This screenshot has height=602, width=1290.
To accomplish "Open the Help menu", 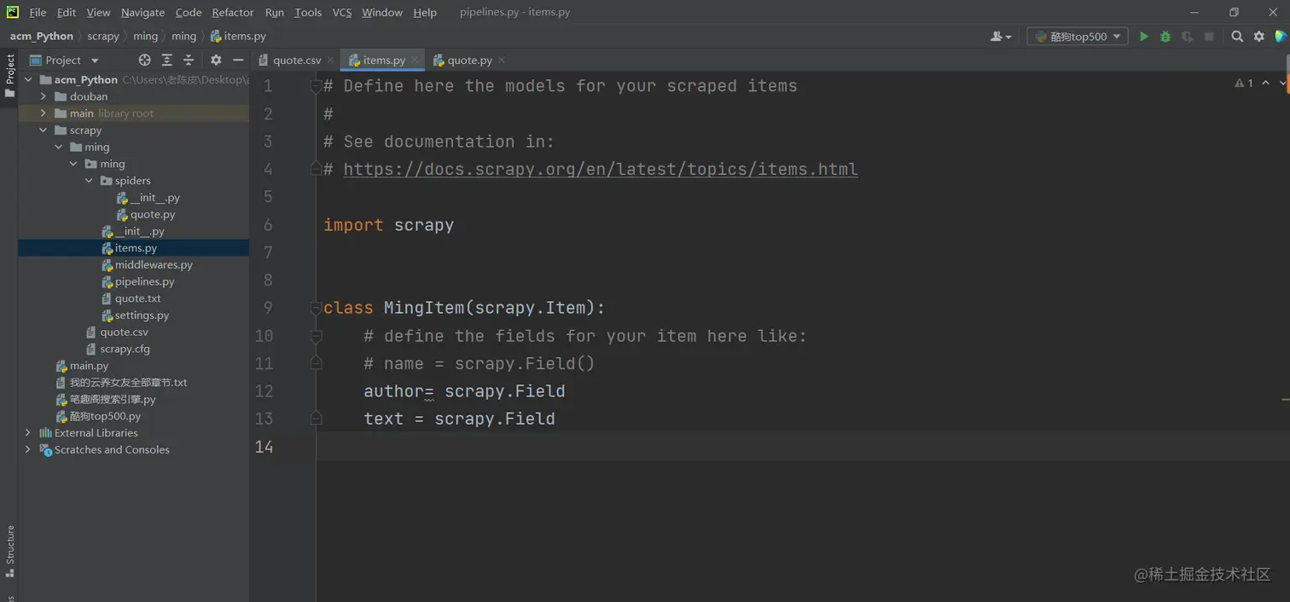I will click(x=425, y=12).
